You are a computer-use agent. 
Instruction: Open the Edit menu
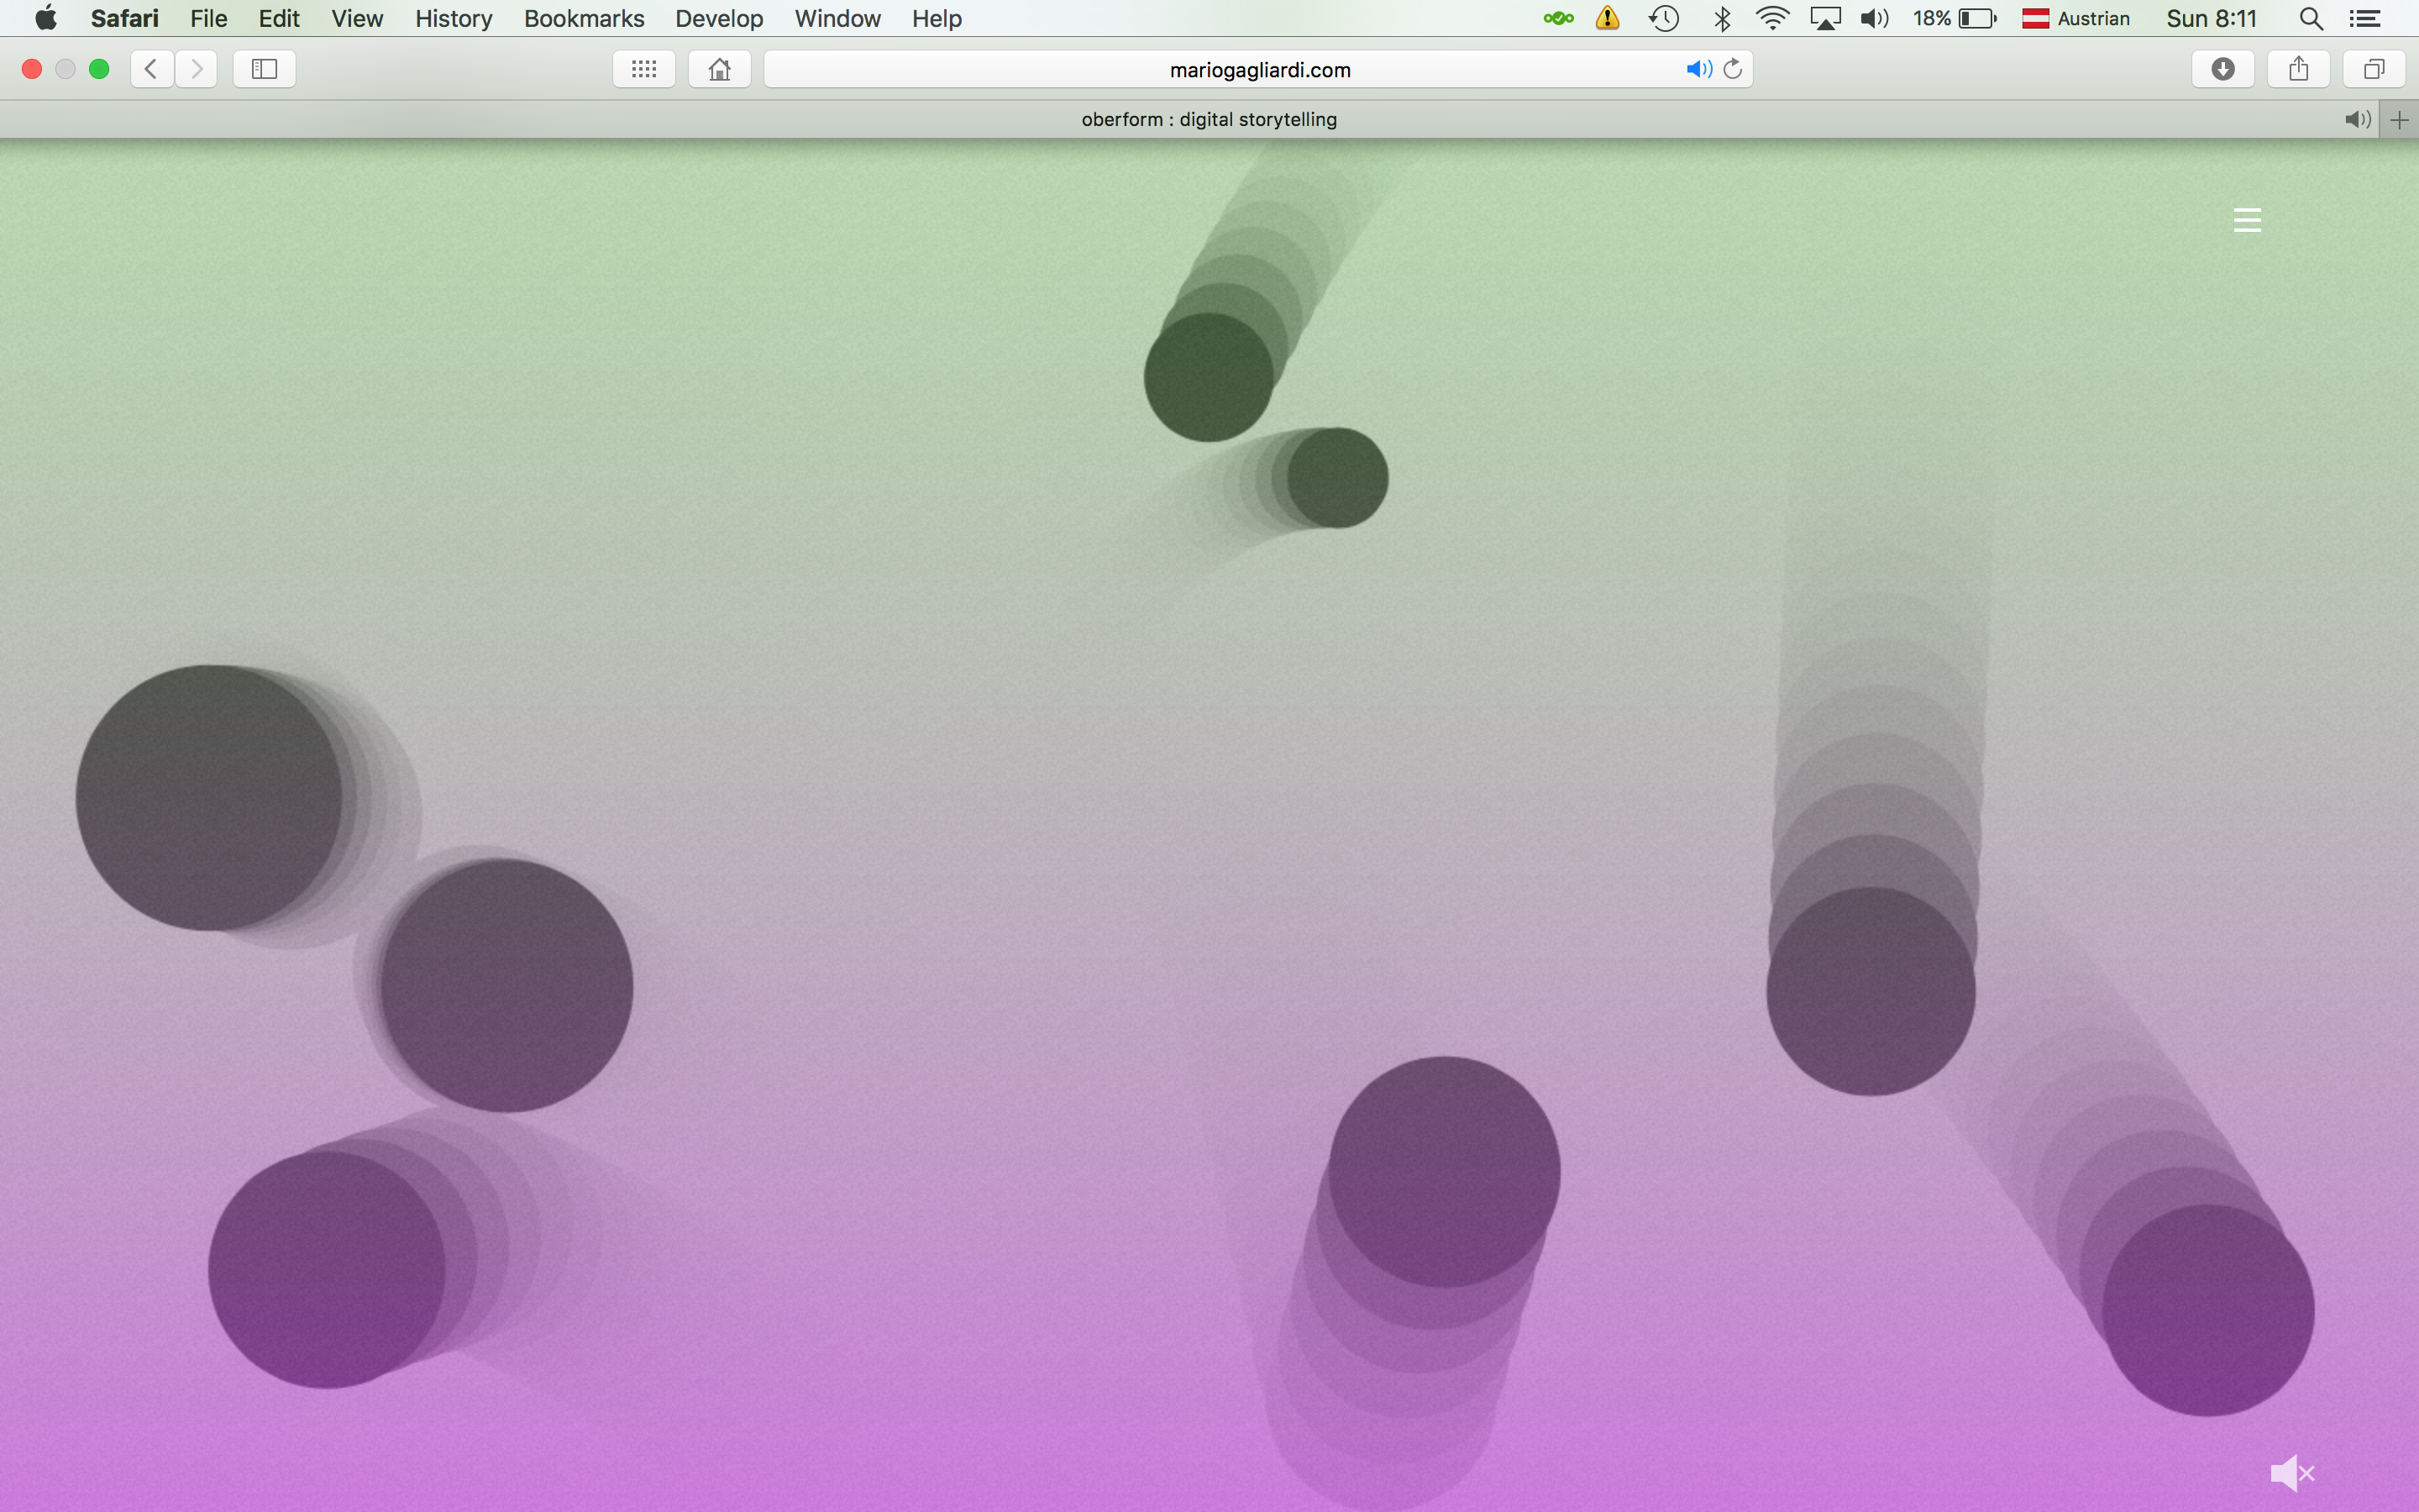279,18
